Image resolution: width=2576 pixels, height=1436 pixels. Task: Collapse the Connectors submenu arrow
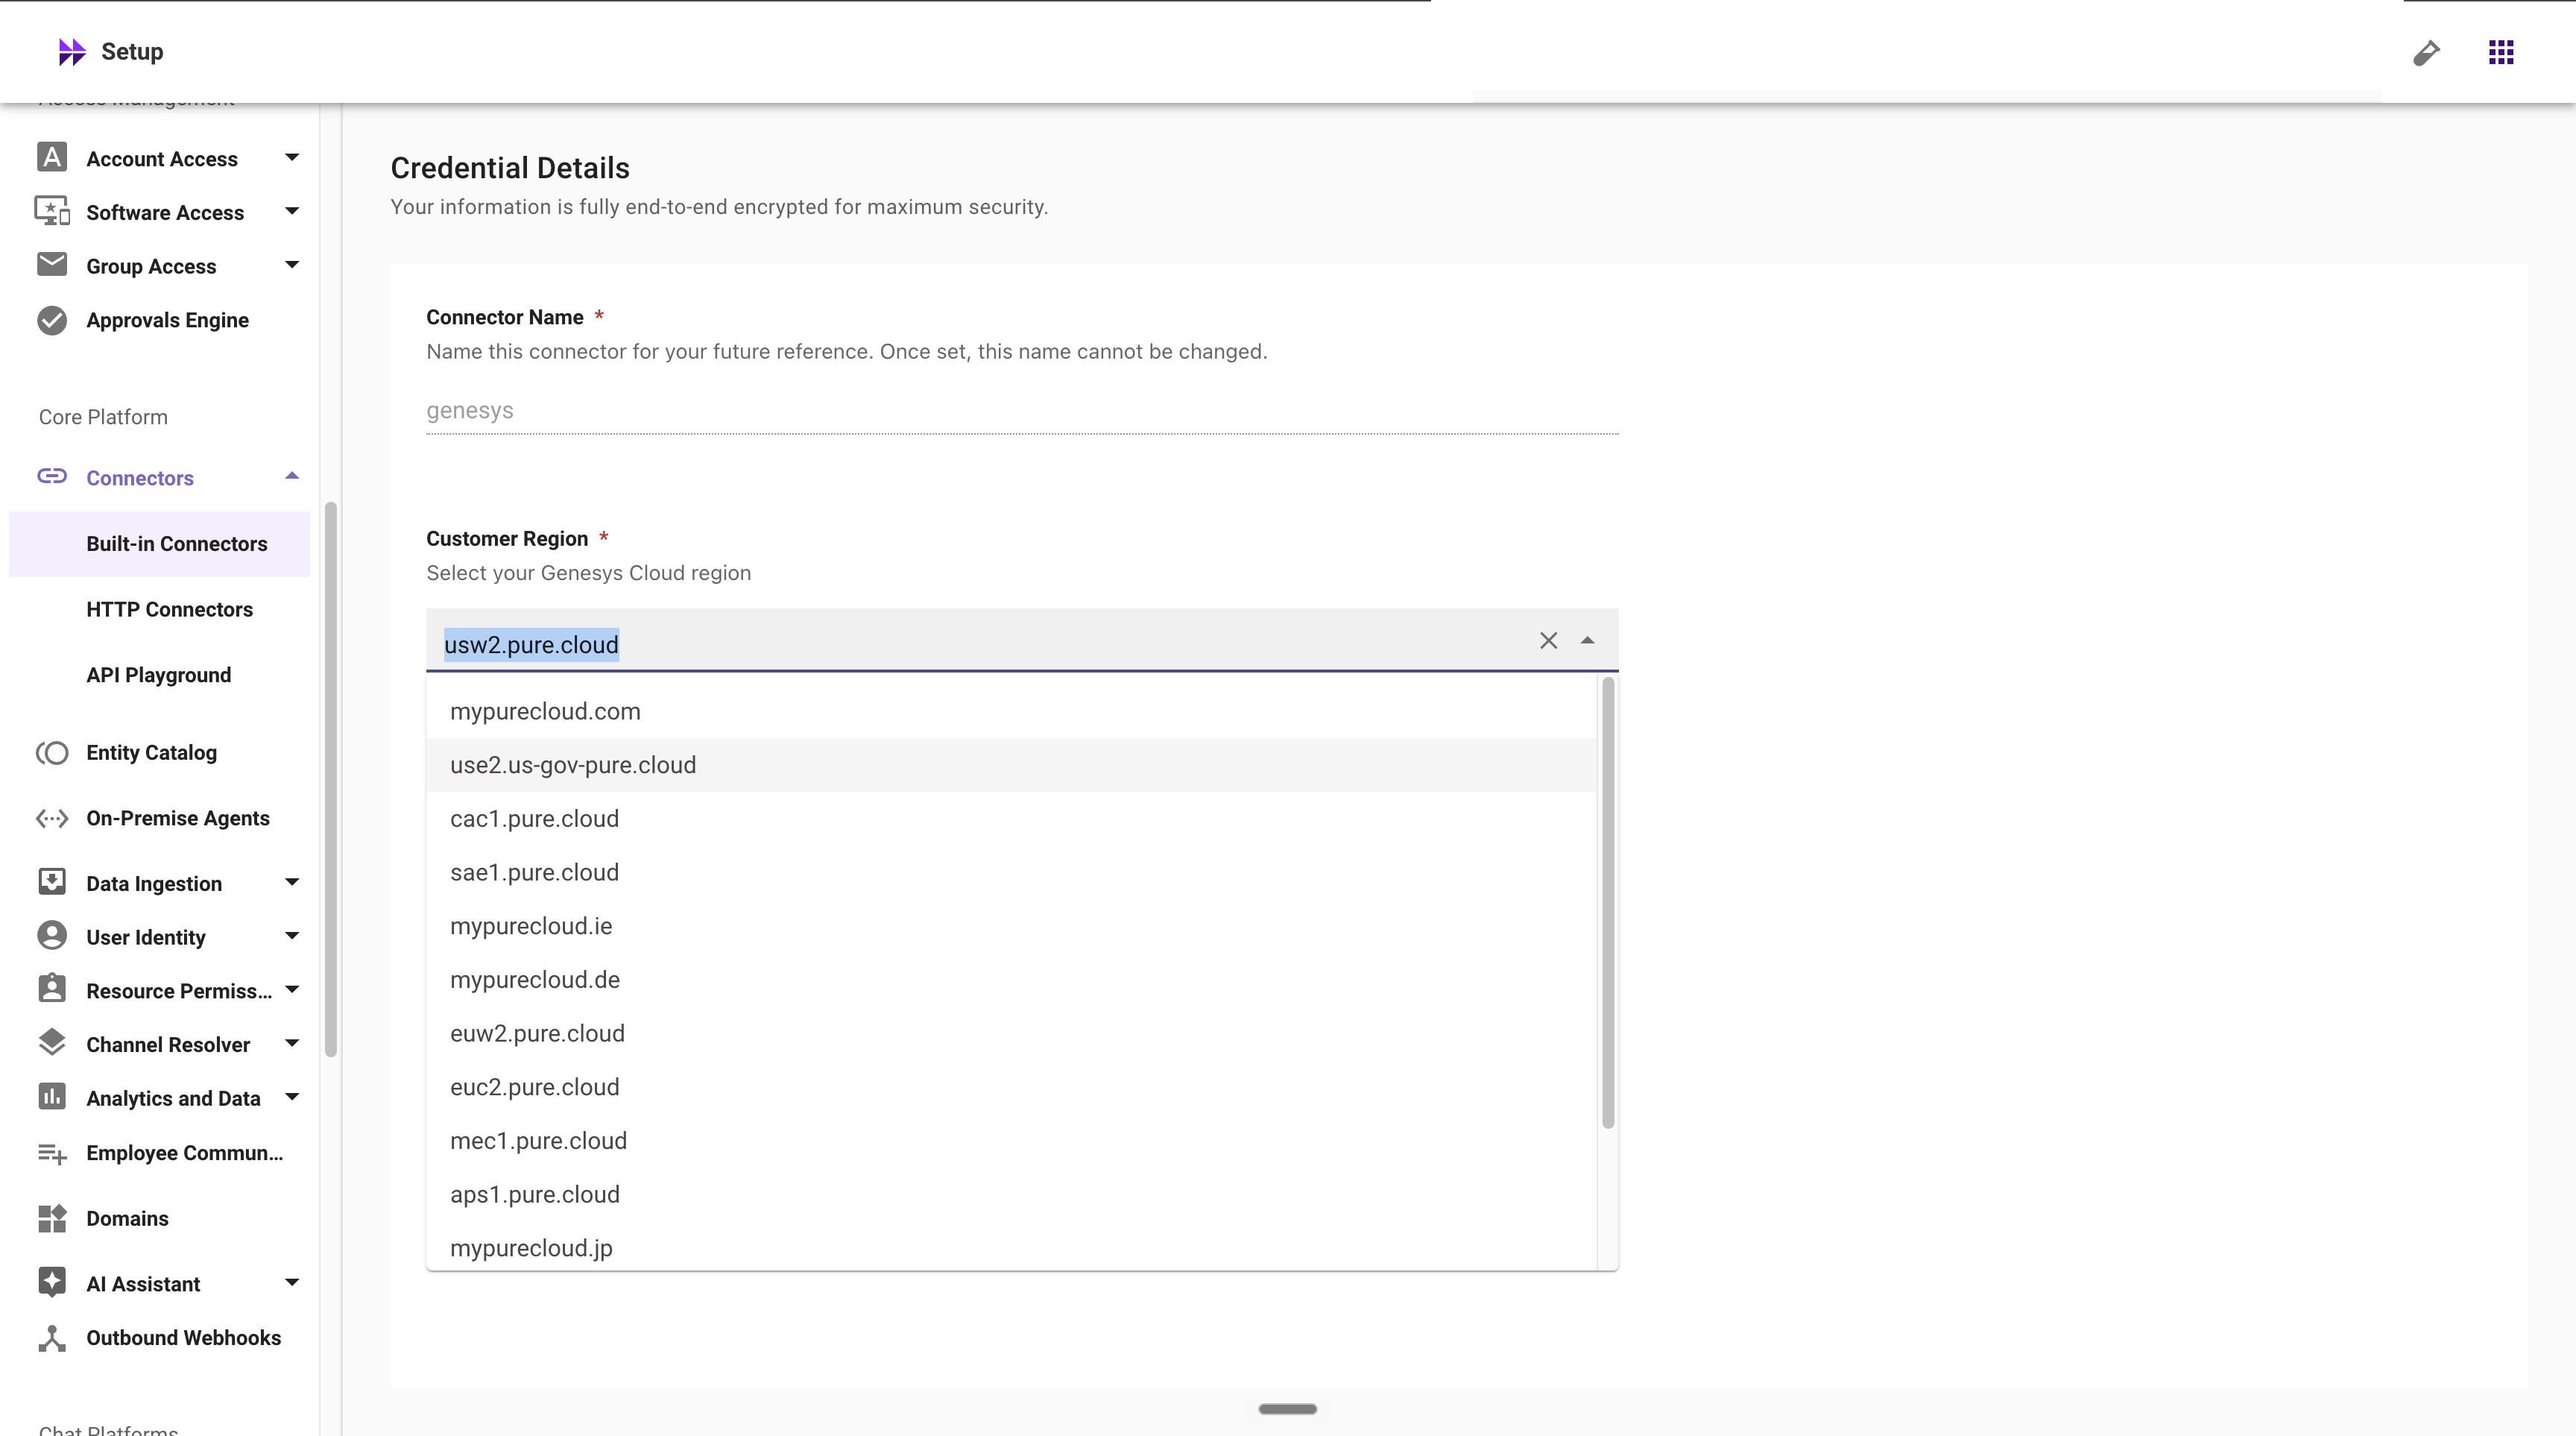click(x=292, y=476)
